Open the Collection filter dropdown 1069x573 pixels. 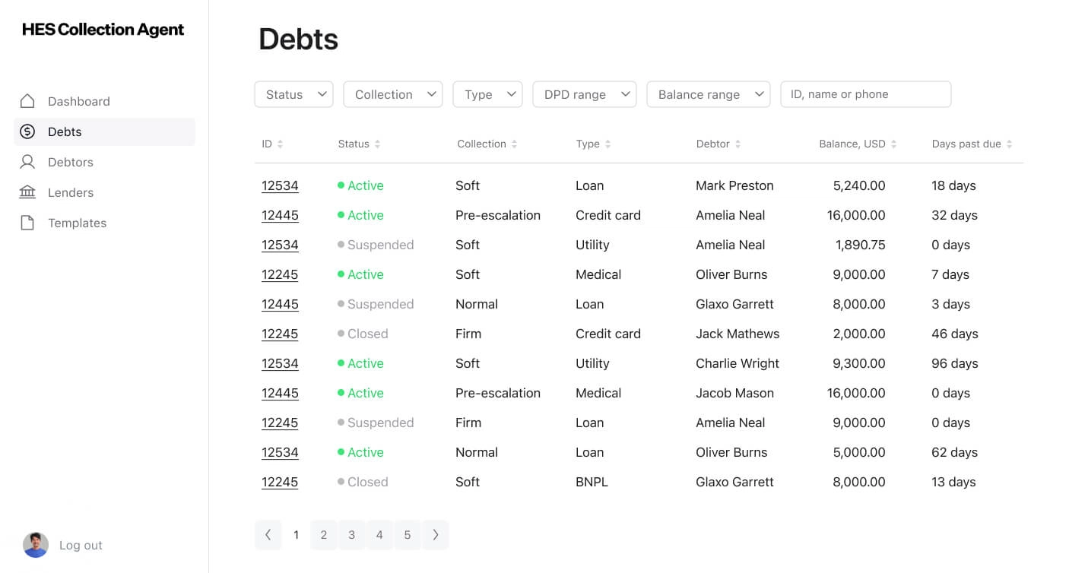pos(392,93)
